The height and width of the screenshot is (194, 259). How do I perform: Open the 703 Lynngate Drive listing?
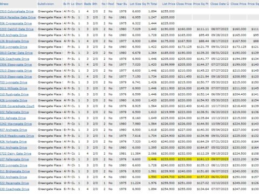click(x=13, y=82)
